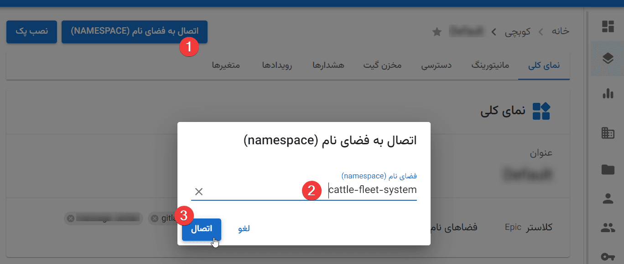Click the favorite star icon in breadcrumb
This screenshot has width=624, height=264.
pos(437,32)
